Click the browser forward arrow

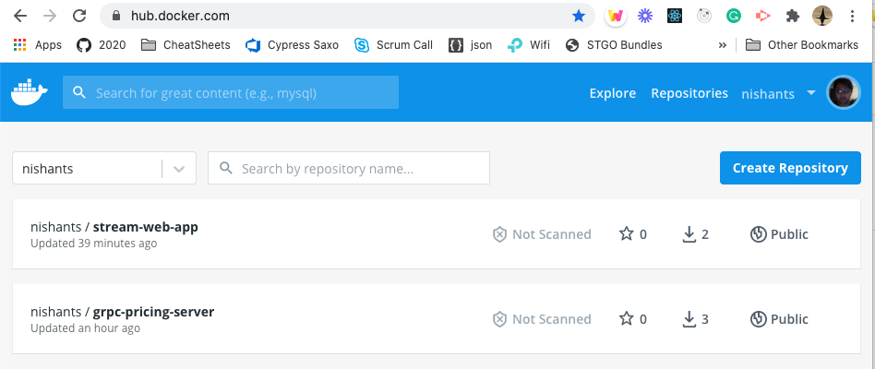(x=50, y=16)
